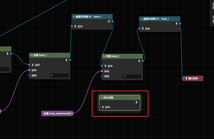
Task: Collapse the 解算双骨骼 IK: hand_r node chevron
Action: [x=74, y=17]
